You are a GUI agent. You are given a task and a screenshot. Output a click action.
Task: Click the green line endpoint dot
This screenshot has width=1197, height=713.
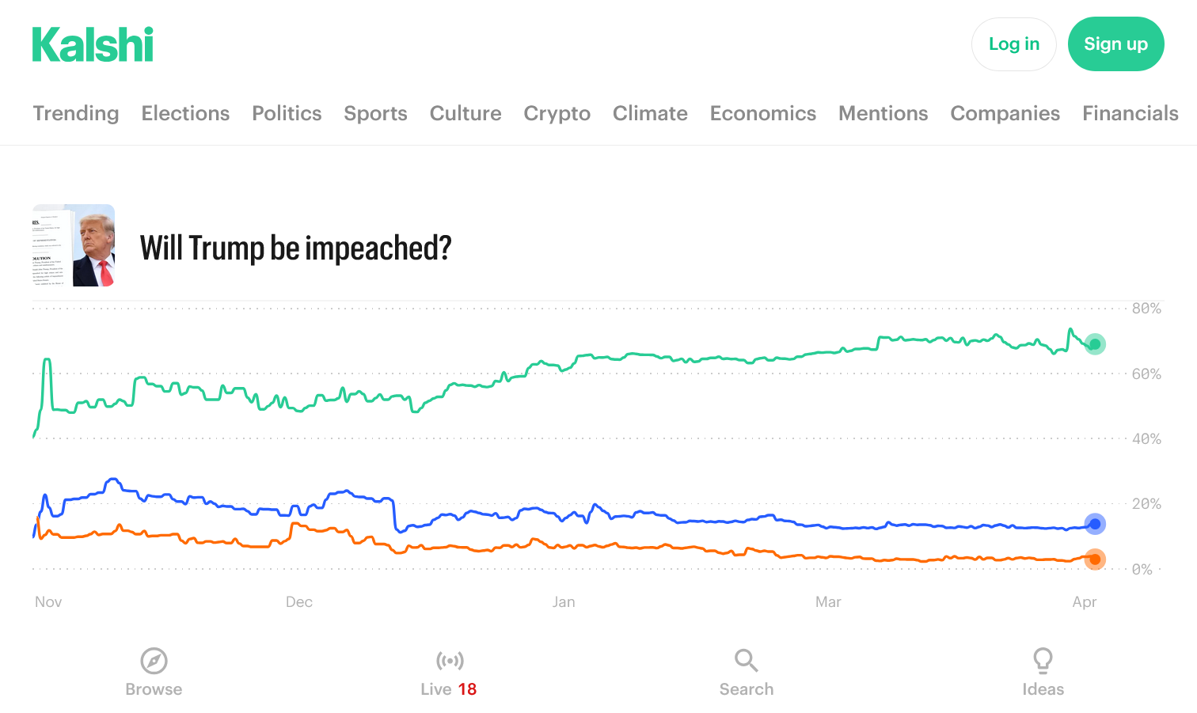1095,344
